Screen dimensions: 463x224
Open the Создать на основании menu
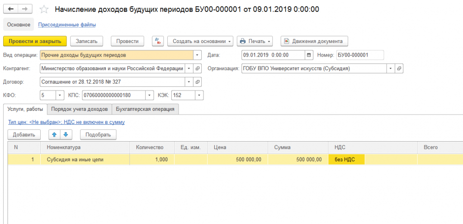[x=200, y=41]
